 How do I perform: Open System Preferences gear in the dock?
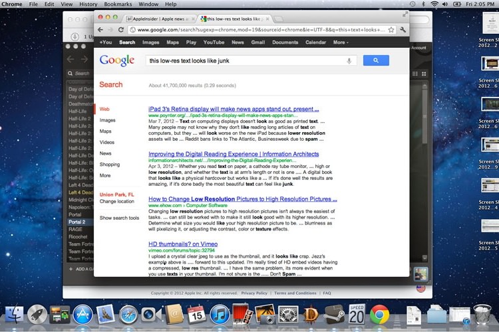tap(288, 315)
